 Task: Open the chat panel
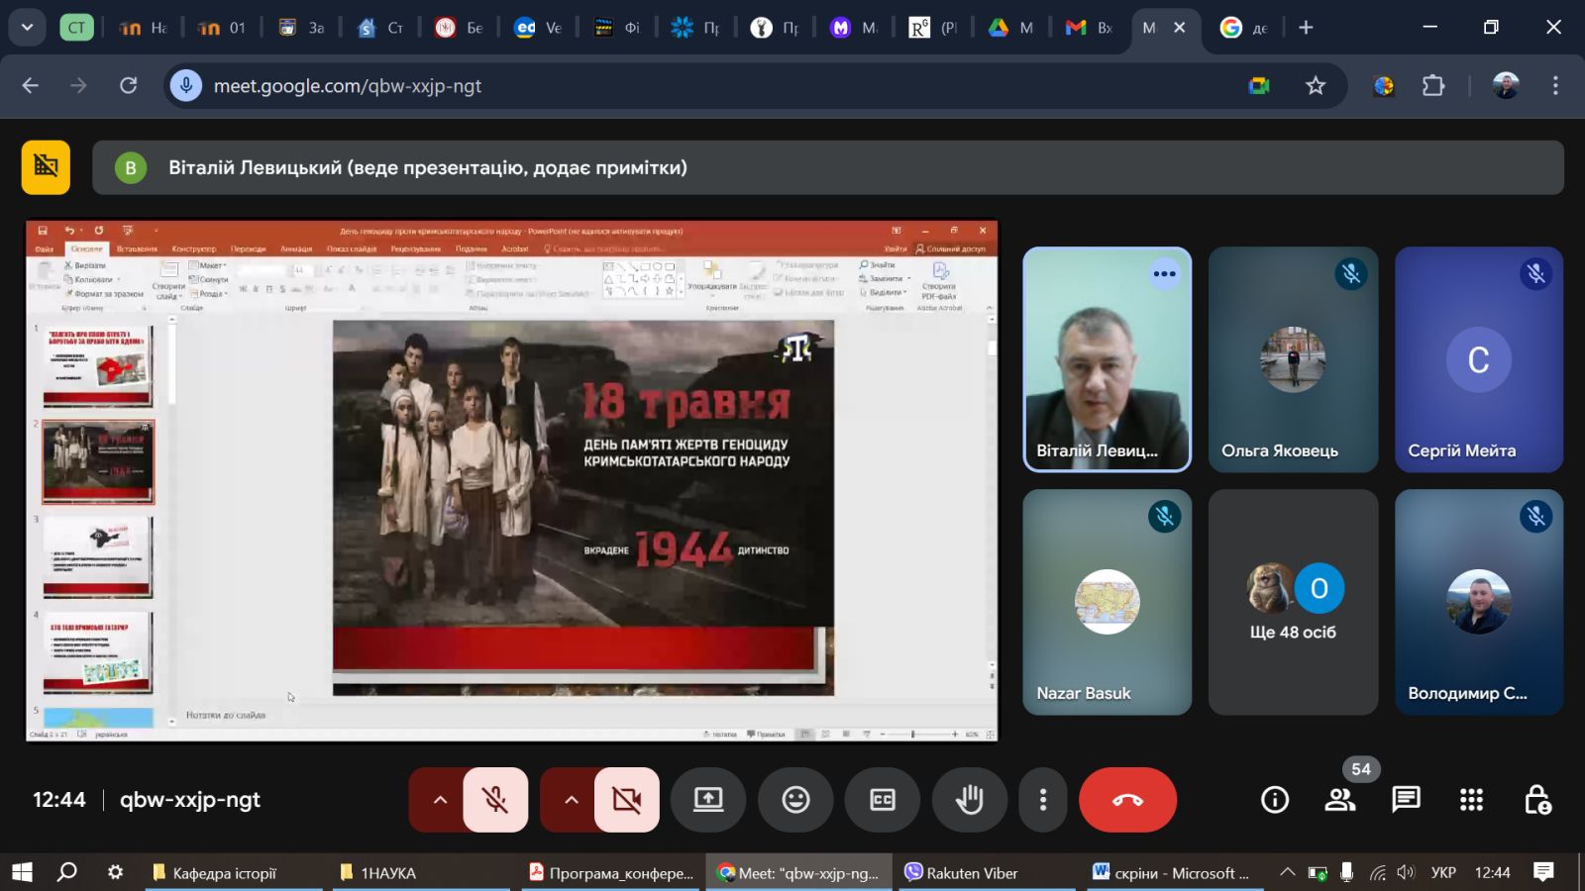coord(1406,800)
